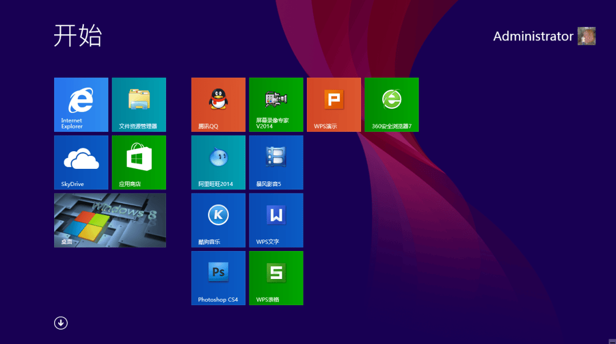Start 酷狗音乐

pyautogui.click(x=218, y=220)
